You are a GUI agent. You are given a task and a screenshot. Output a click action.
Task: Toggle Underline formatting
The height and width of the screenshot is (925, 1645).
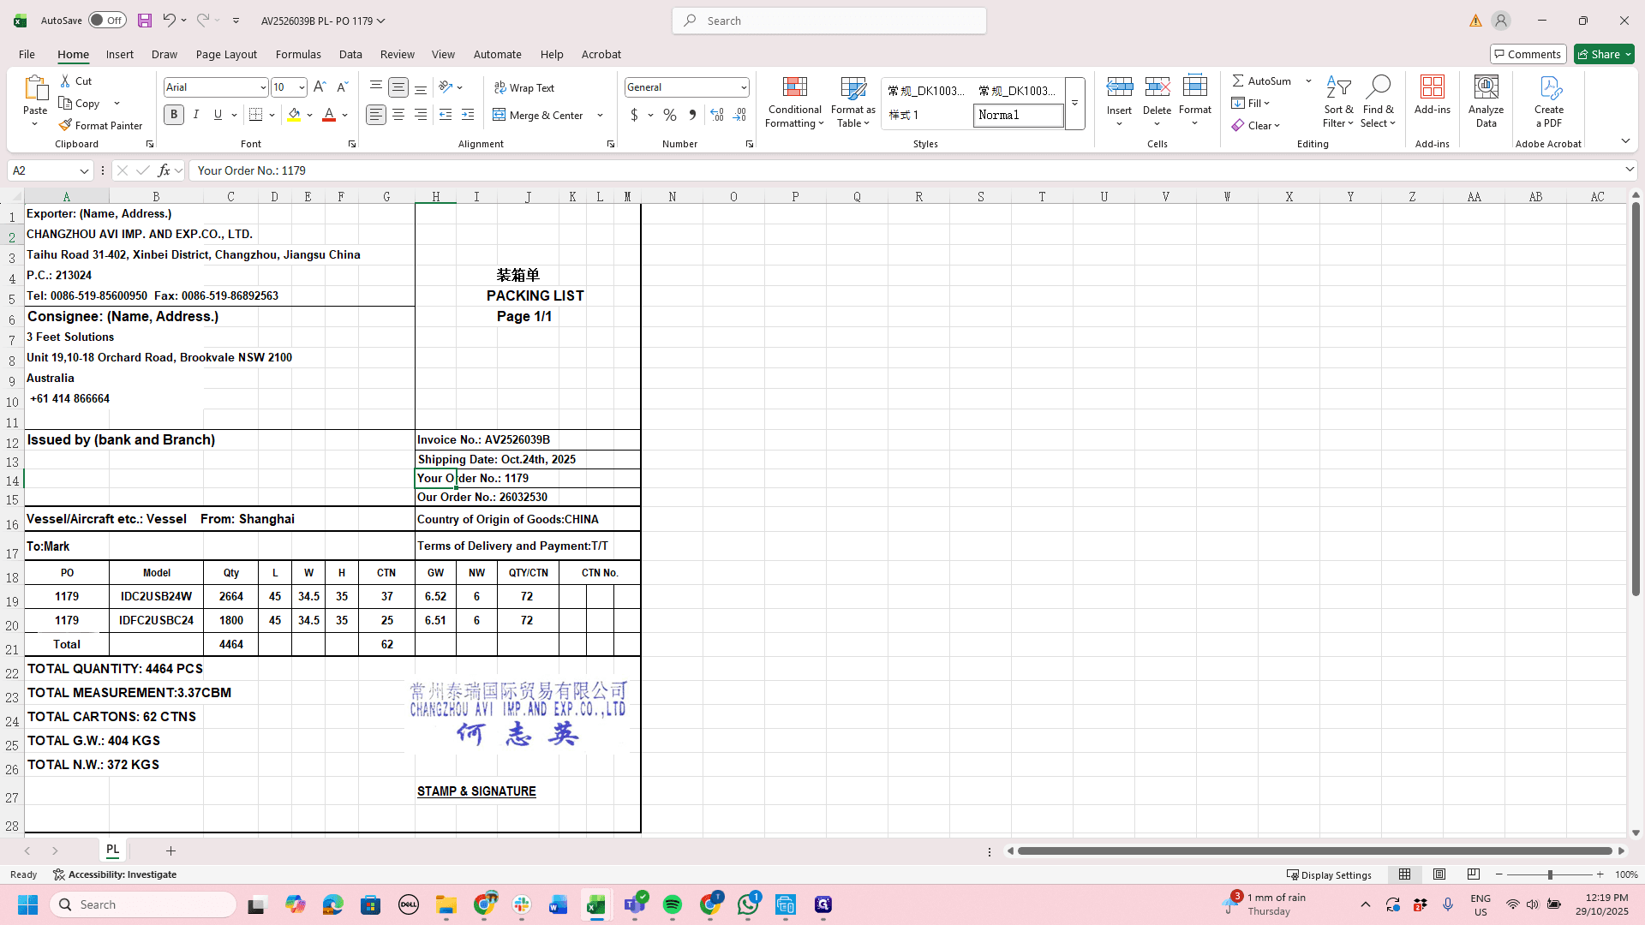[x=218, y=115]
